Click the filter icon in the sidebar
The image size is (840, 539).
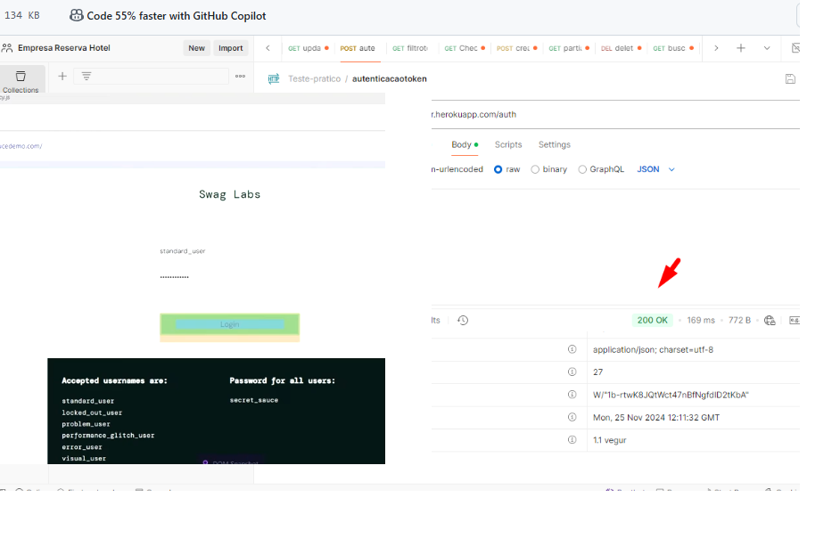point(86,77)
